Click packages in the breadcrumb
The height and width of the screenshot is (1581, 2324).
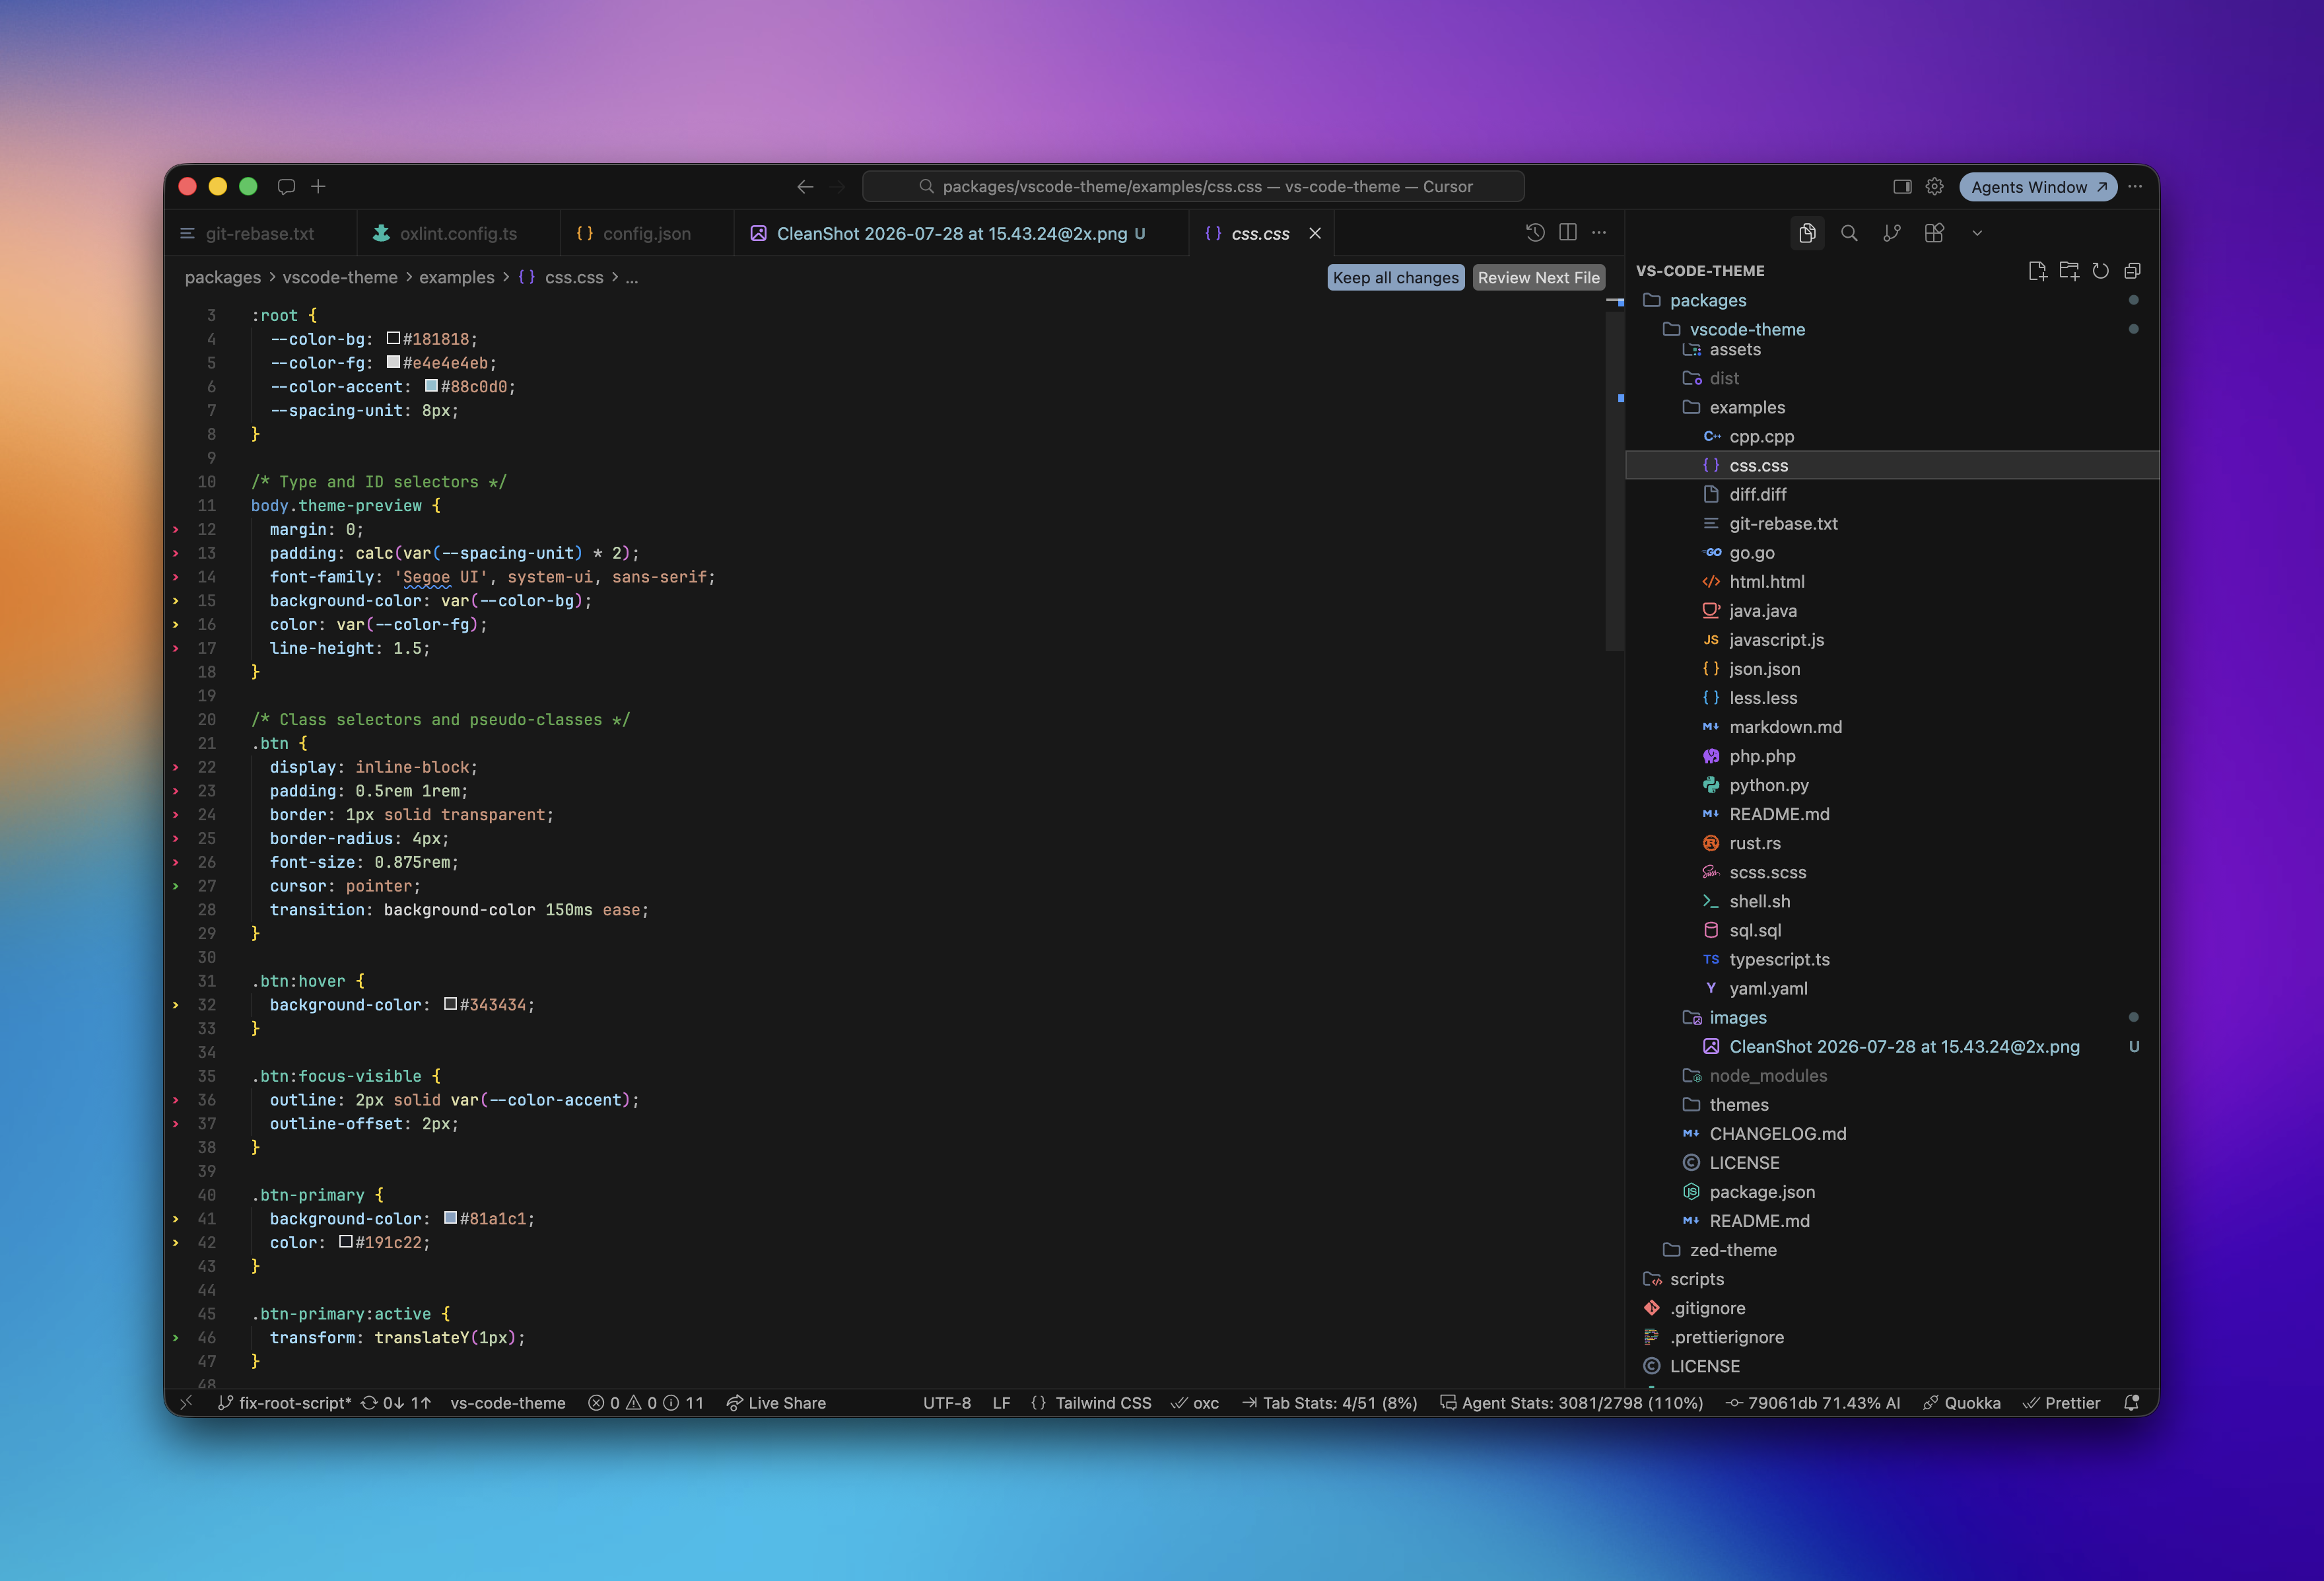223,277
